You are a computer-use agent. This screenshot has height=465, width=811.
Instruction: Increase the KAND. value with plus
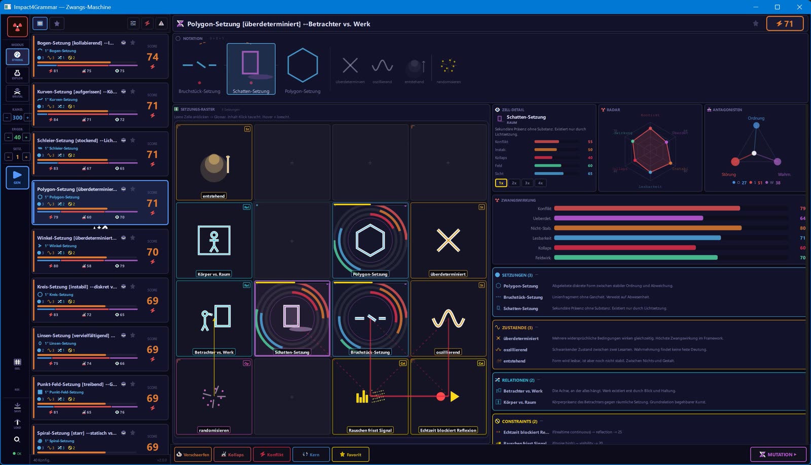(27, 118)
